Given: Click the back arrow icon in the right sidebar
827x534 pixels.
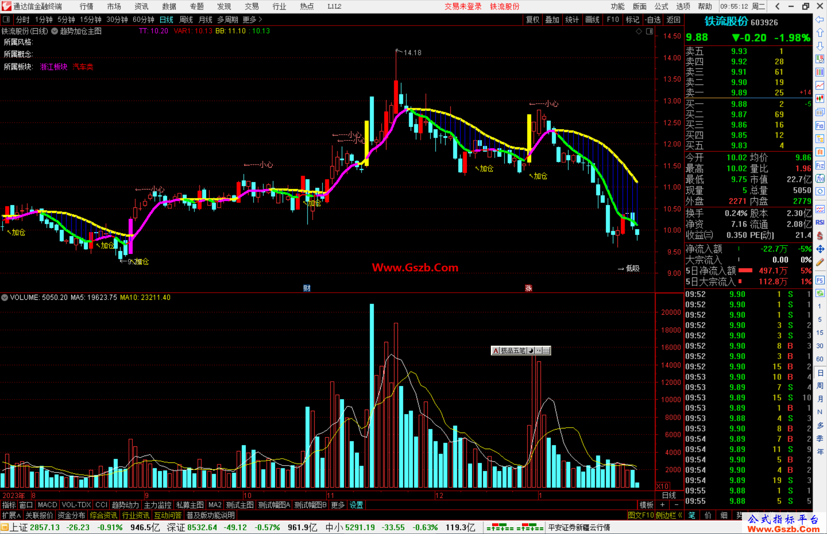Looking at the screenshot, I should point(820,20).
